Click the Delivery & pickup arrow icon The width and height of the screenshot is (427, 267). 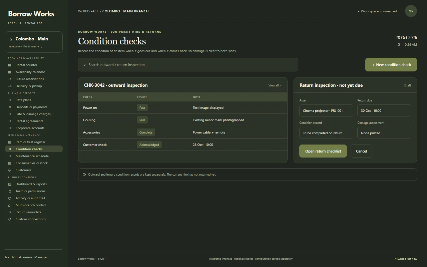click(x=10, y=86)
